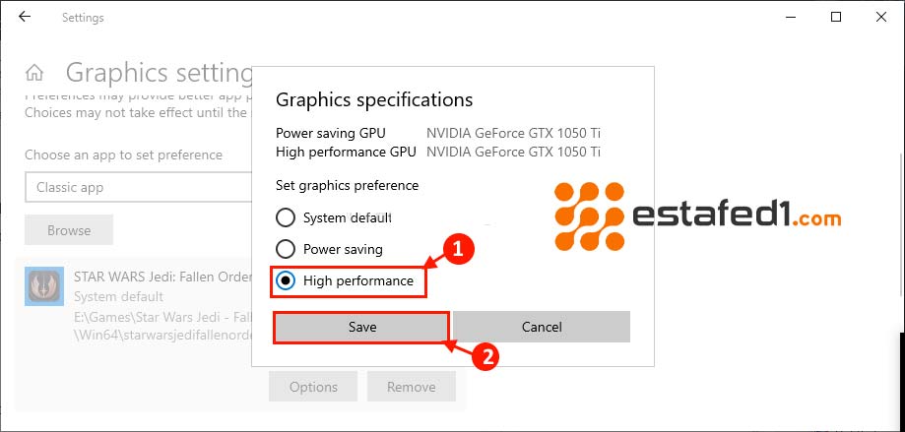Screen dimensions: 905x432
Task: Open the Classic app dropdown
Action: pos(138,187)
